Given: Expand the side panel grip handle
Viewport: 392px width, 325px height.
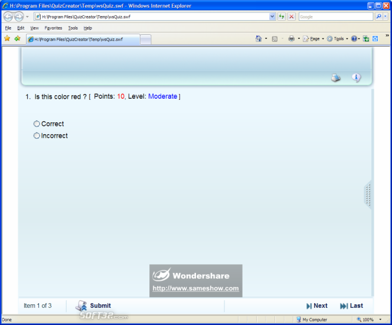Looking at the screenshot, I should pyautogui.click(x=368, y=195).
